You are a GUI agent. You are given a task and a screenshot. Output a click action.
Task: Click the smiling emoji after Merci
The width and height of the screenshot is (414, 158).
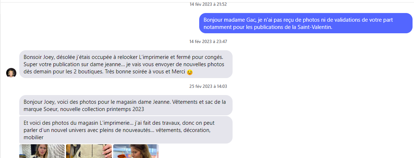point(189,73)
